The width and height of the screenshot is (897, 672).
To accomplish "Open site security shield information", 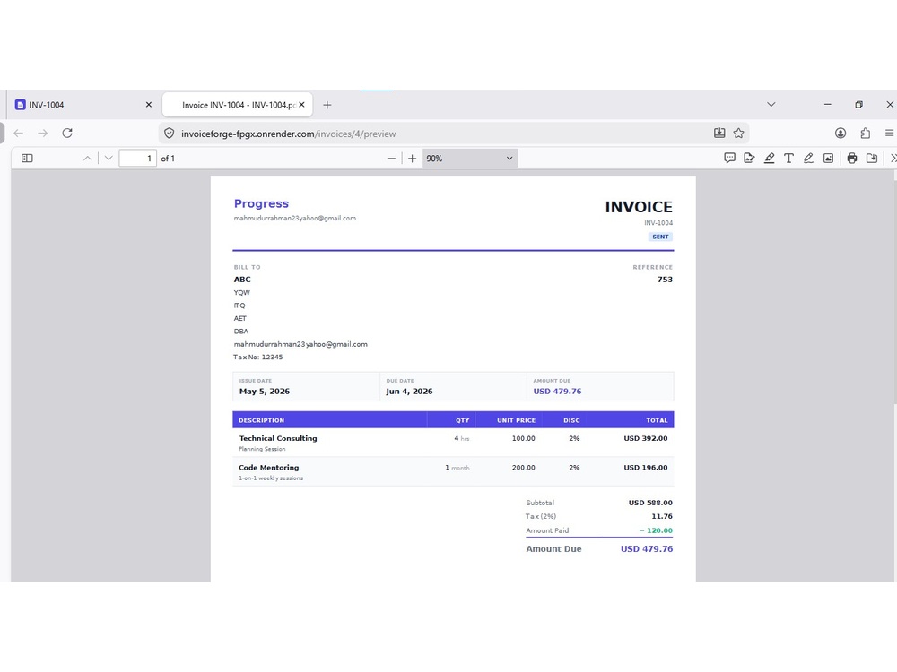I will coord(169,134).
